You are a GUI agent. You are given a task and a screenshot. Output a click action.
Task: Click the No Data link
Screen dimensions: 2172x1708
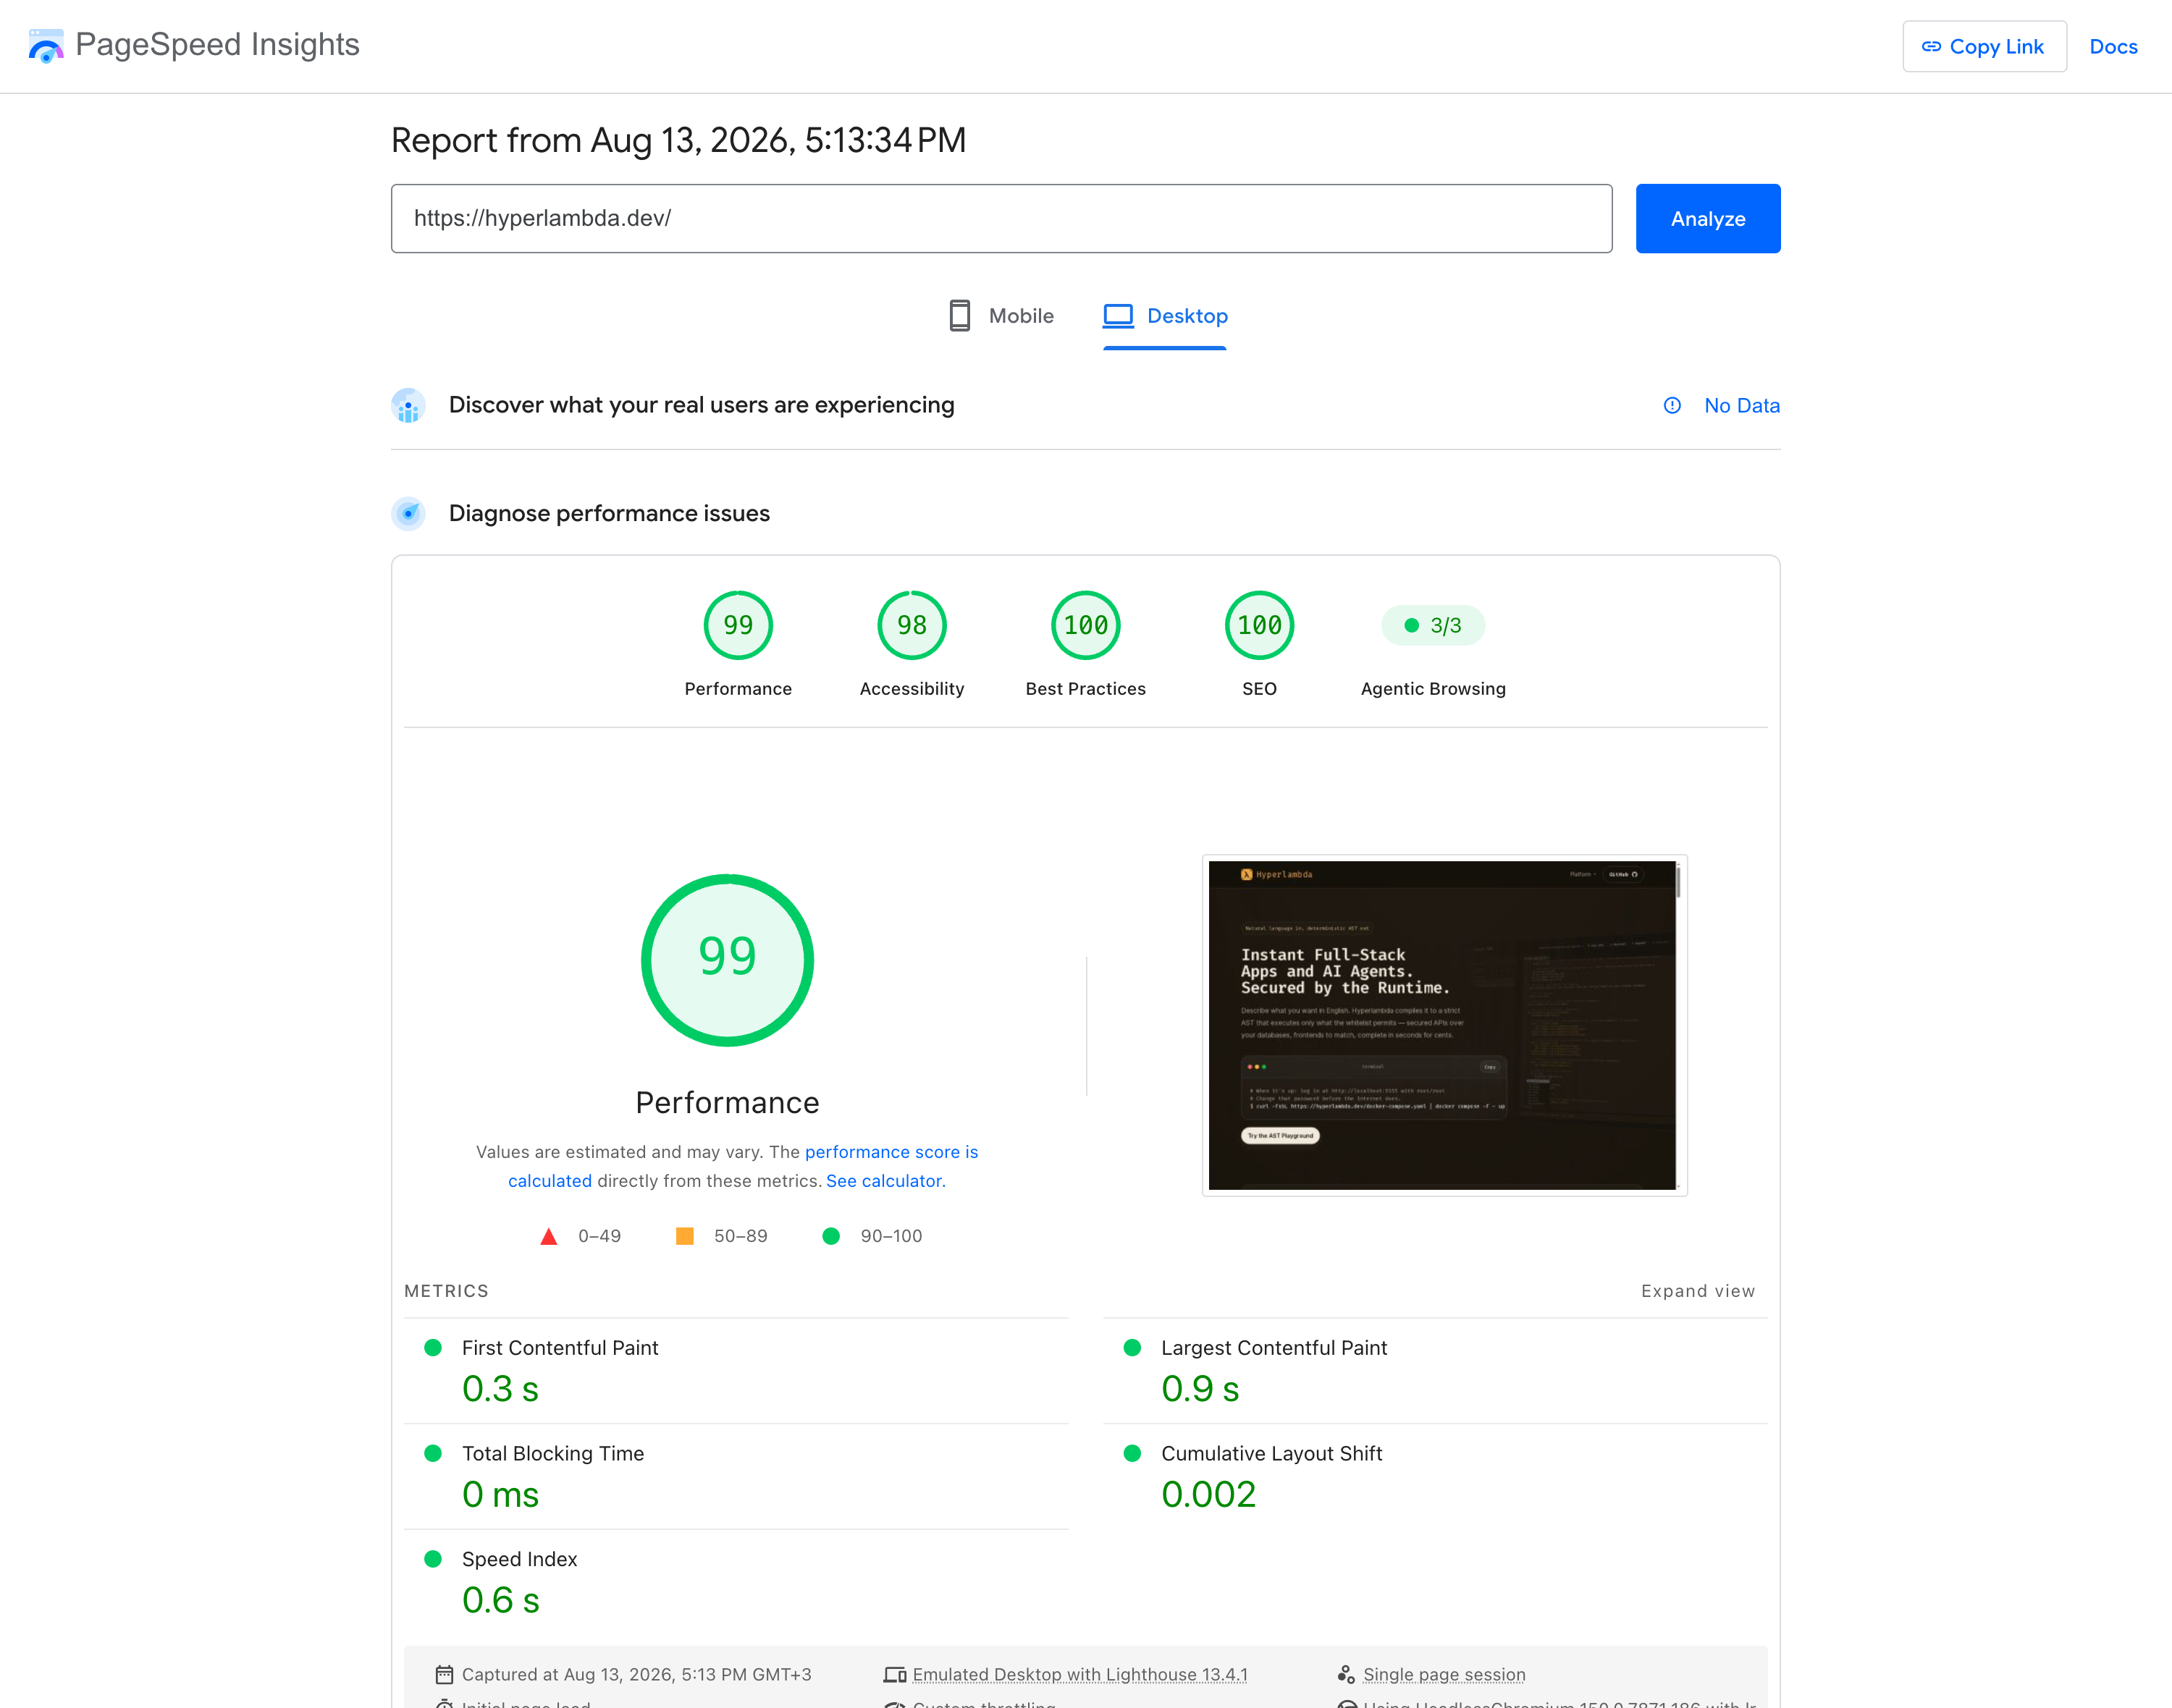(x=1742, y=405)
